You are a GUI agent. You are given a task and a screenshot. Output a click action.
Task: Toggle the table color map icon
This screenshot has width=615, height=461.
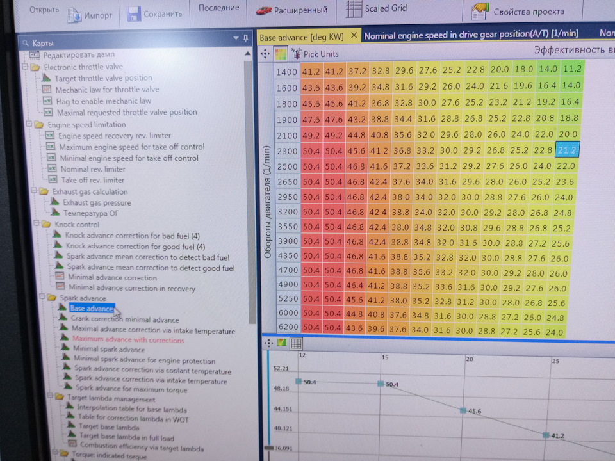(281, 54)
